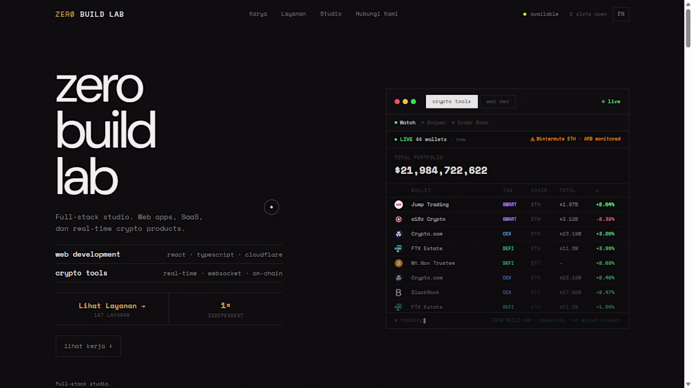
Task: Click the $21,984,722,622 total portfolio value
Action: tap(441, 170)
